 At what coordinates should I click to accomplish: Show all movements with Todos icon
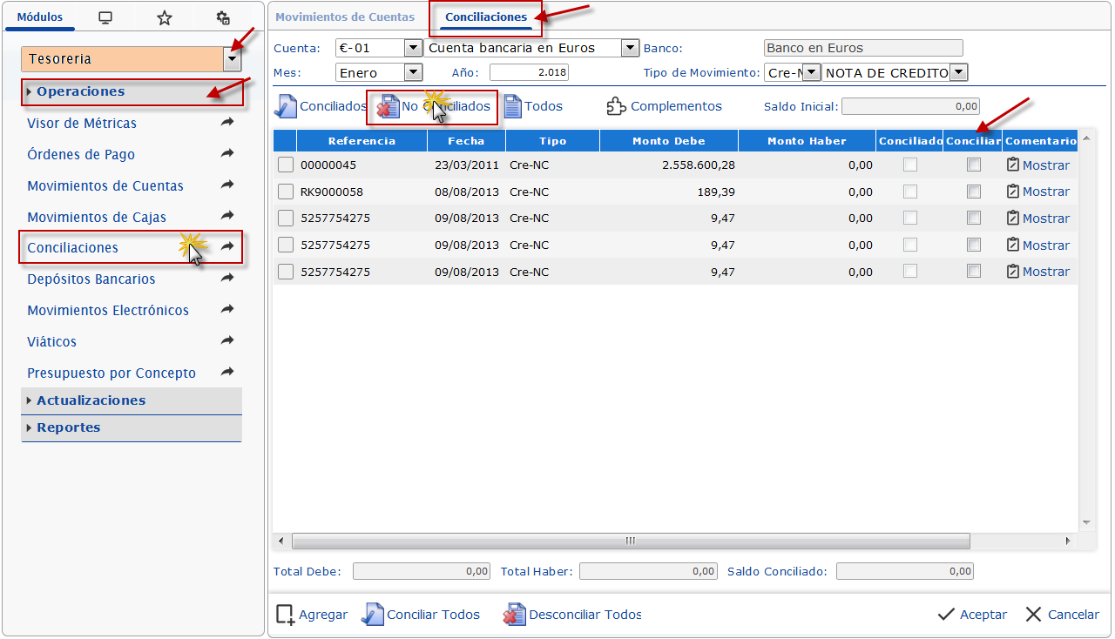[512, 106]
